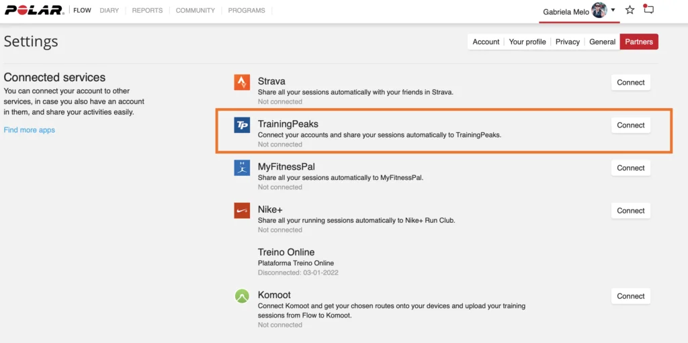Screen dimensions: 688x343
Task: Click the TrainingPeaks service icon
Action: pyautogui.click(x=242, y=125)
